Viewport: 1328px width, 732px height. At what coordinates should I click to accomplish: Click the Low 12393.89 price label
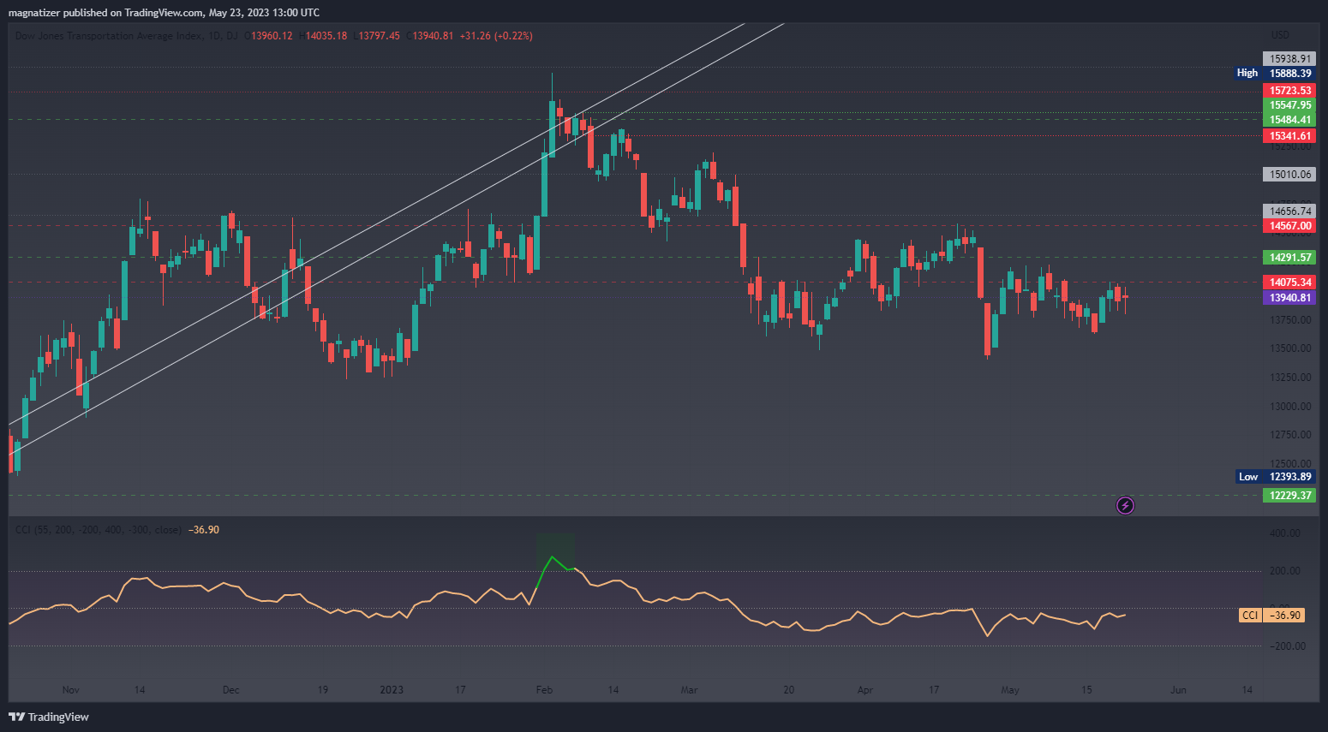(x=1276, y=477)
